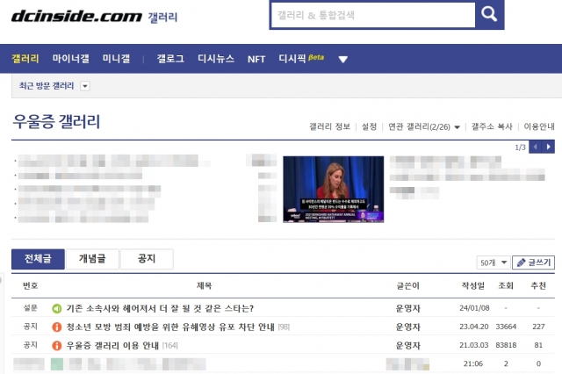Click 운영자 author on 23.04.20 row
562x374 pixels.
coord(407,327)
